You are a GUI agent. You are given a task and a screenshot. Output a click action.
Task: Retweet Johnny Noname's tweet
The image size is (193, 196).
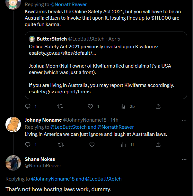pos(60,145)
